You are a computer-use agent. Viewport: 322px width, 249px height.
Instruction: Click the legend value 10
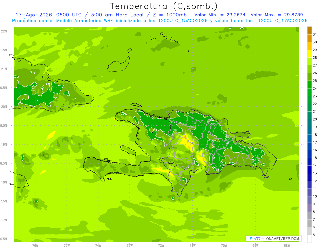pyautogui.click(x=315, y=196)
